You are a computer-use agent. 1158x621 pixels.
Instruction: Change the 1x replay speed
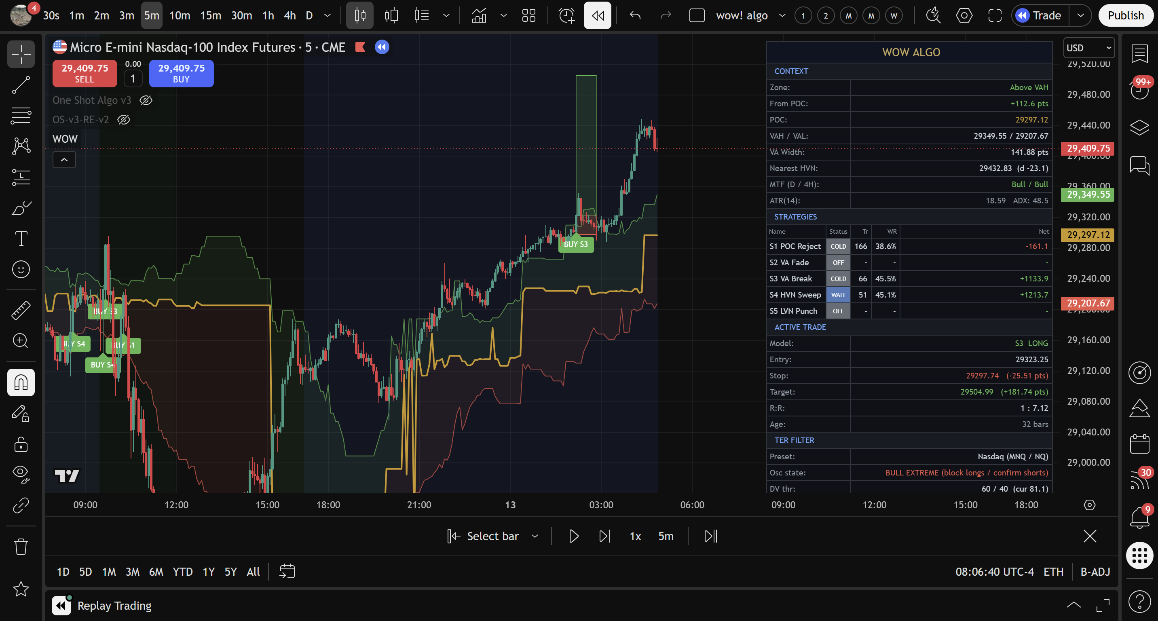(635, 536)
